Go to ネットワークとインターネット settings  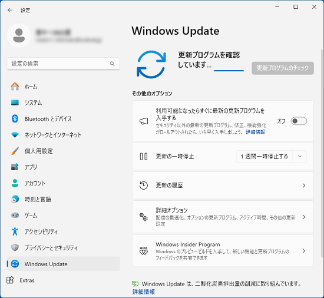[x=63, y=135]
